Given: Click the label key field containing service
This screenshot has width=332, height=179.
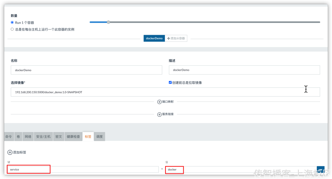Looking at the screenshot, I should coord(83,169).
